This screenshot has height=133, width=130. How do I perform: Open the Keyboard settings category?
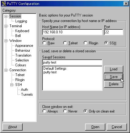(22, 31)
